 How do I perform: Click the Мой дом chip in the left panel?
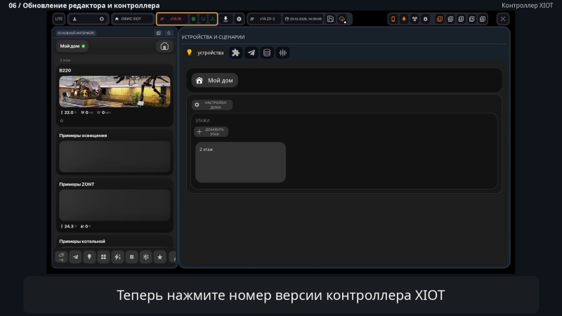click(x=72, y=46)
